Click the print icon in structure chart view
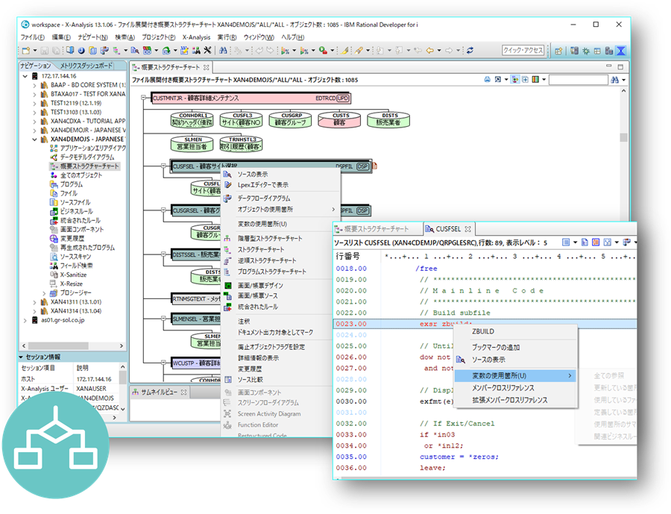 pyautogui.click(x=487, y=80)
